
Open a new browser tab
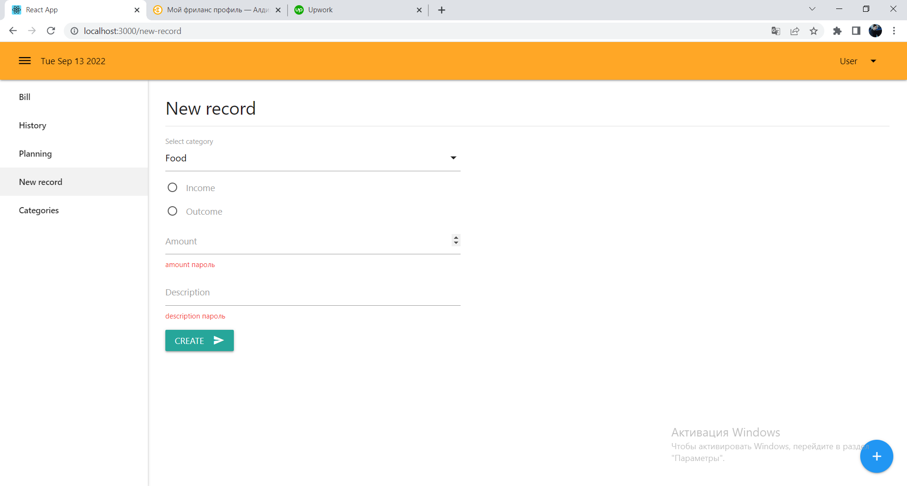pyautogui.click(x=442, y=10)
